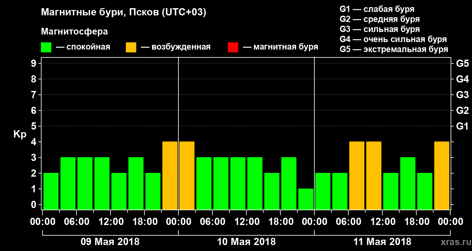
Task: Click the legend line 'G5 — экстремальная буря'
Action: click(394, 49)
